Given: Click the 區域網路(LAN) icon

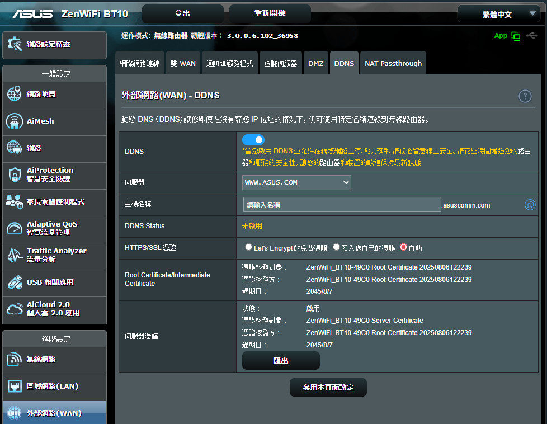Looking at the screenshot, I should click(15, 387).
